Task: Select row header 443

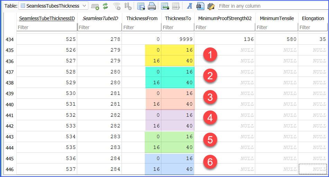Action: [10, 137]
